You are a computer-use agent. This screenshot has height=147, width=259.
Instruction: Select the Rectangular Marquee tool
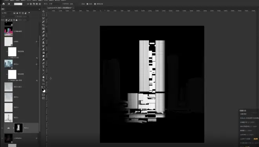pos(44,15)
